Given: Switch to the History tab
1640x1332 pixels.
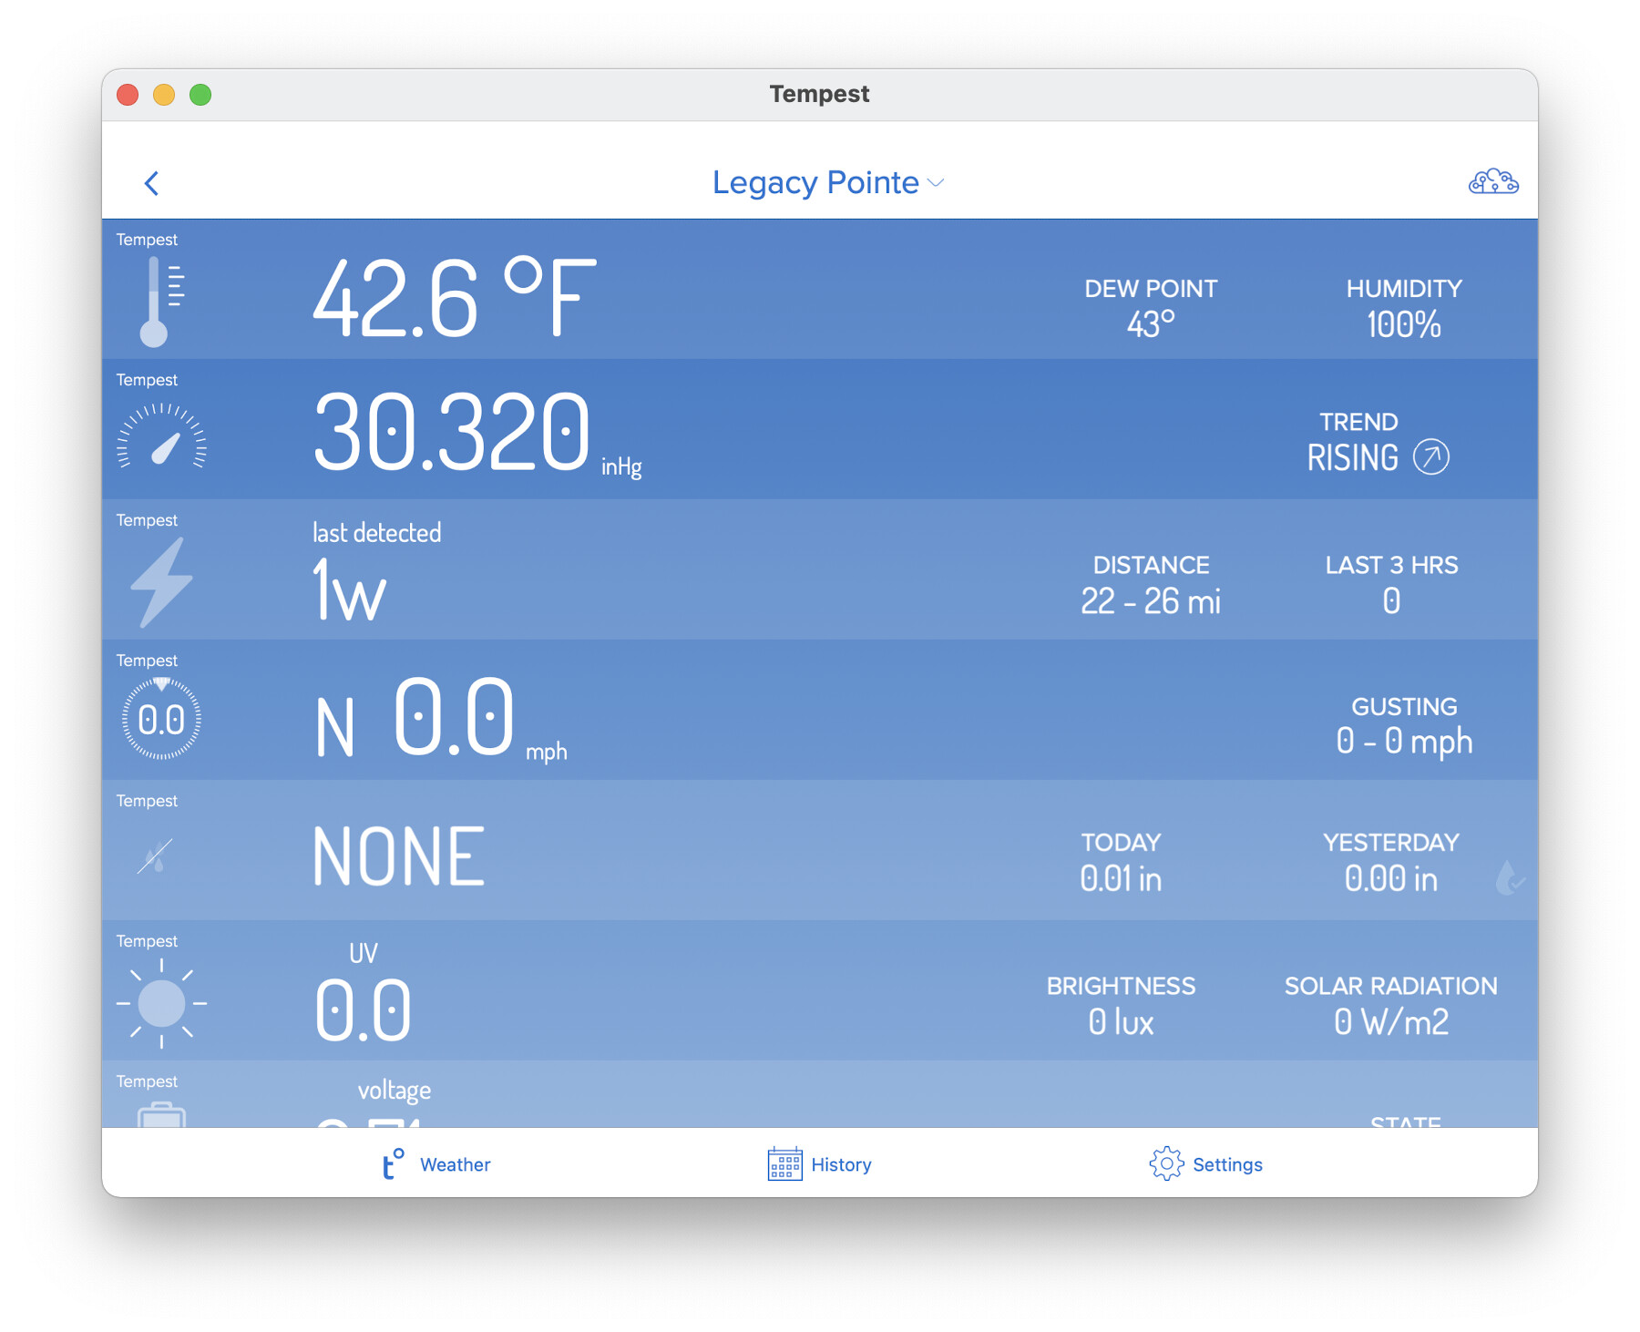Looking at the screenshot, I should coord(819,1164).
